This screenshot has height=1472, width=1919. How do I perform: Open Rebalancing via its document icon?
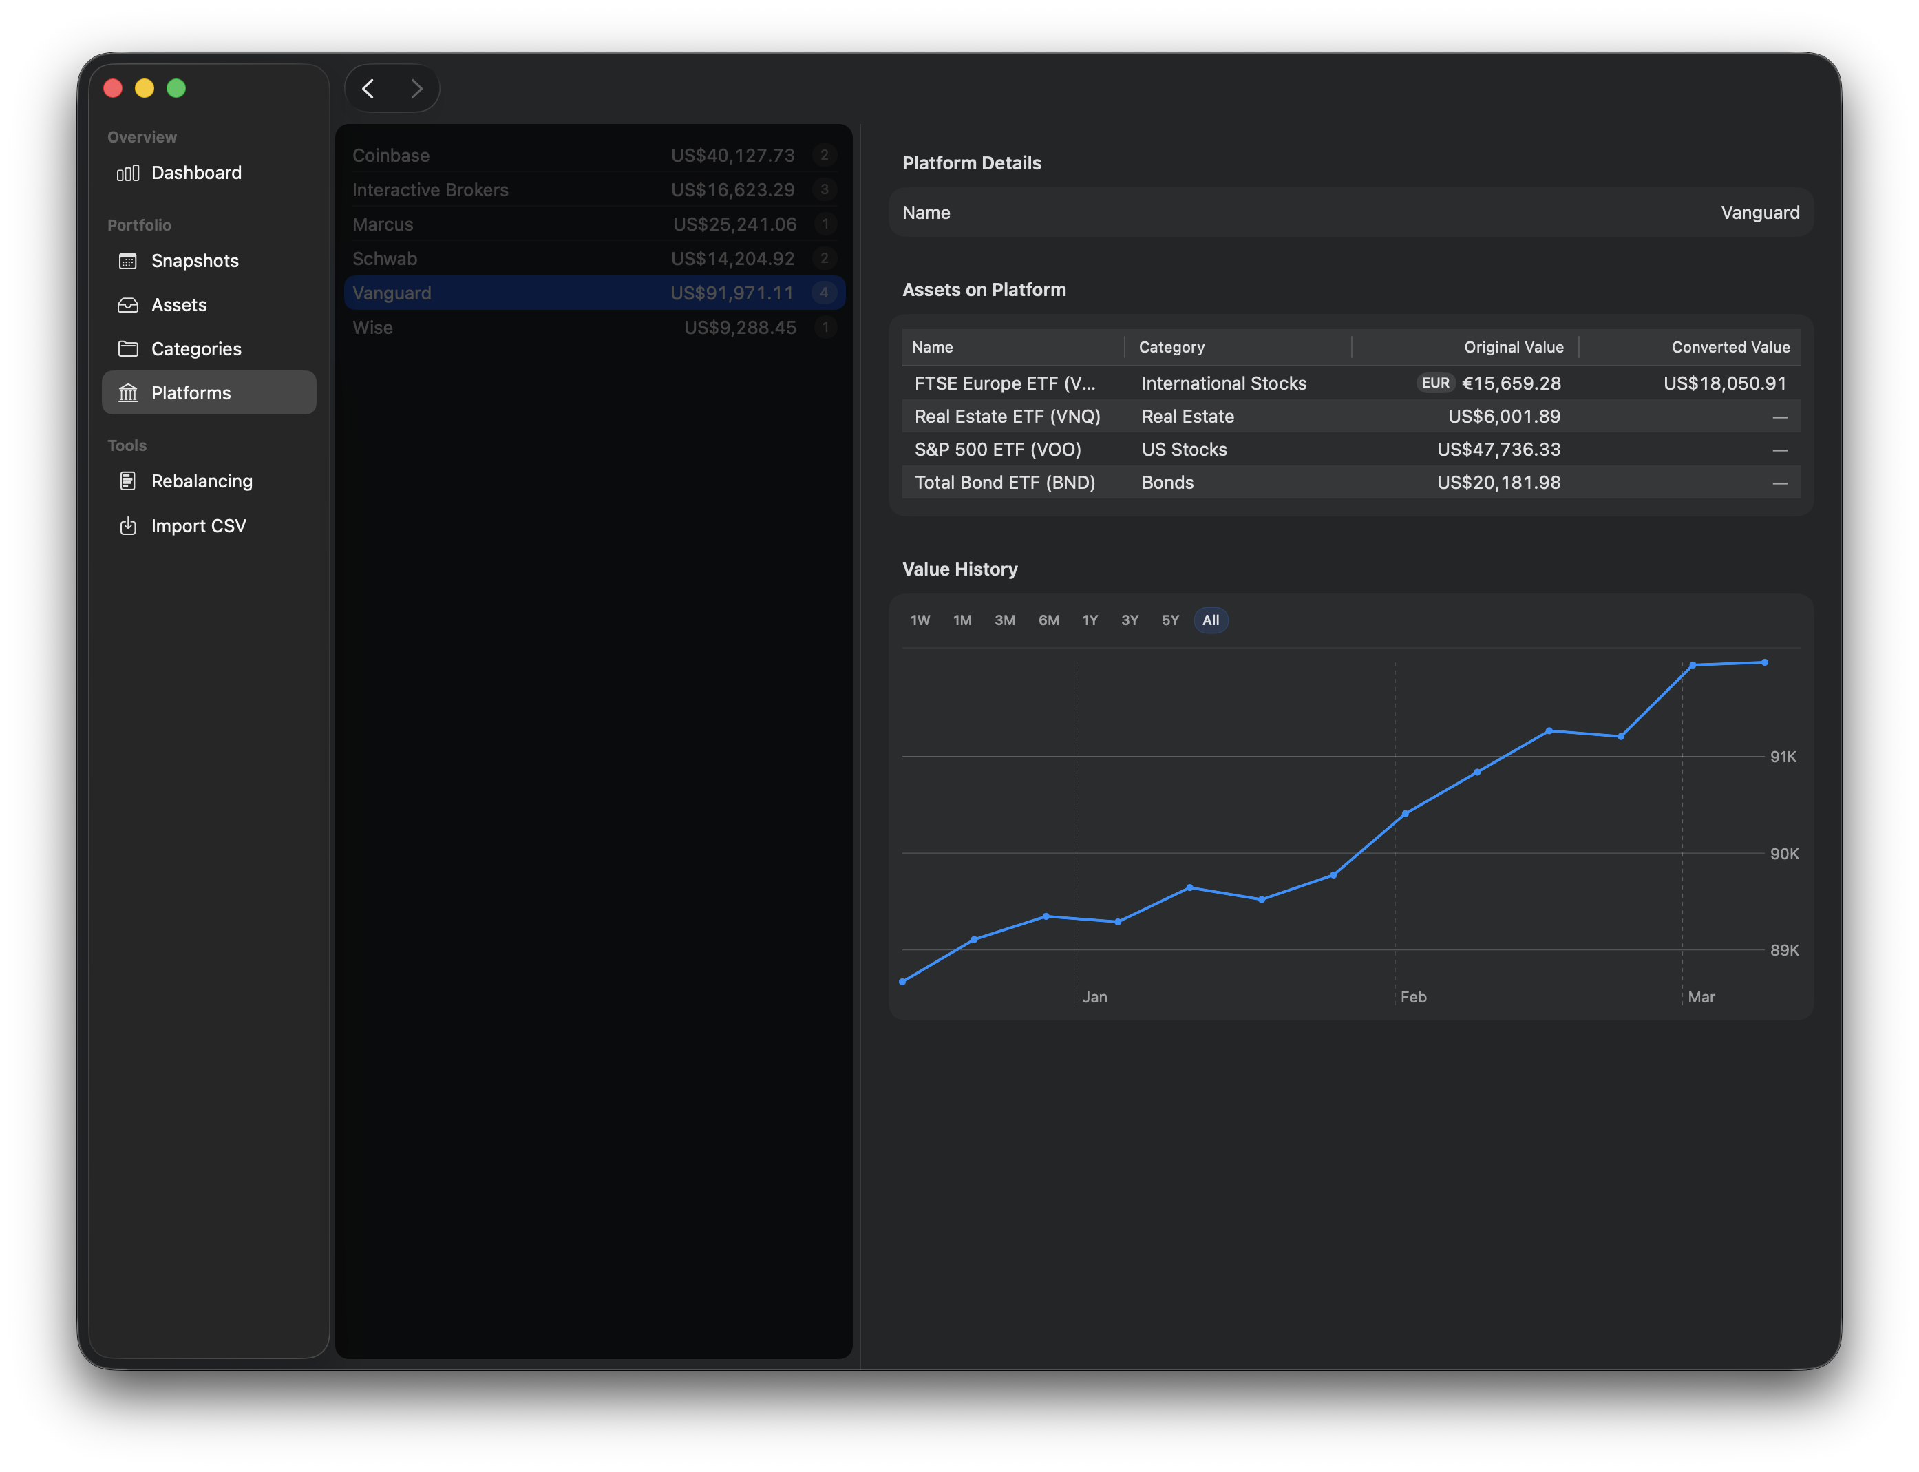click(x=128, y=481)
